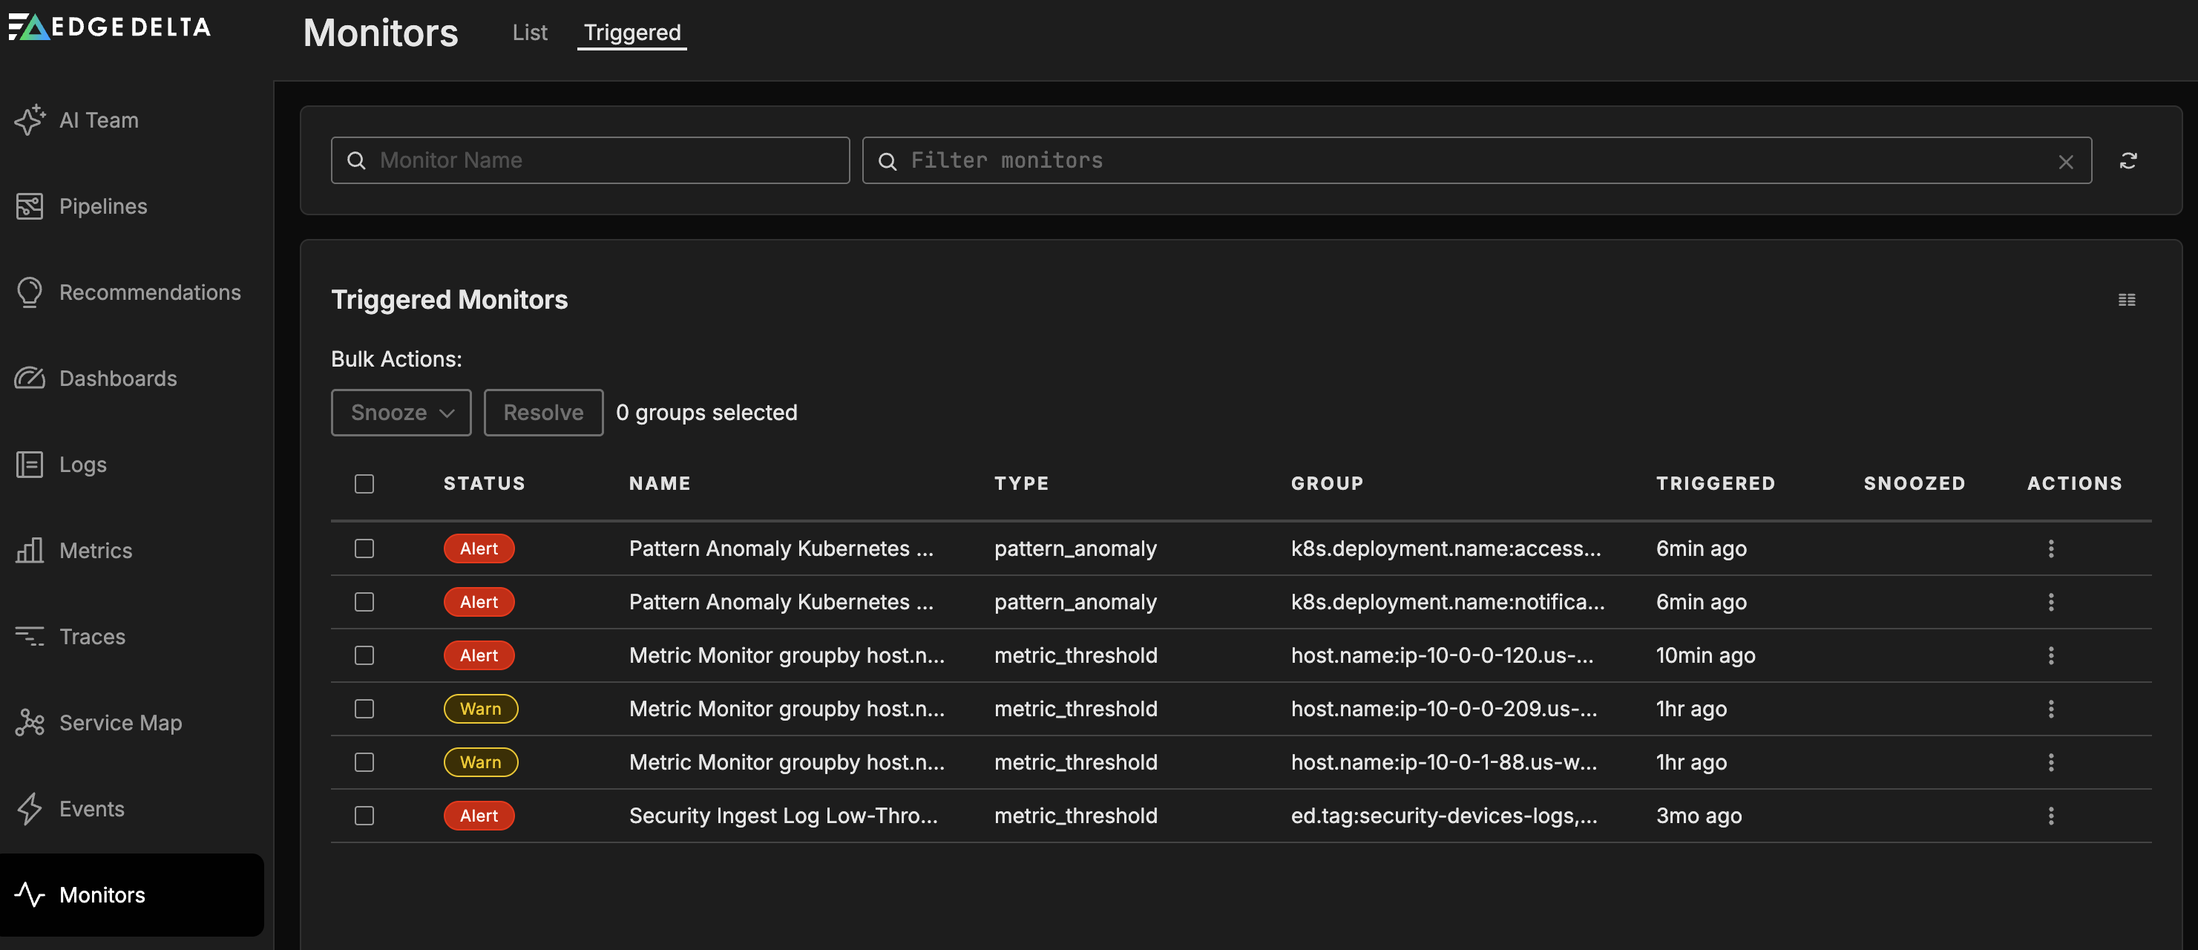Viewport: 2198px width, 950px height.
Task: Select the Triggered tab
Action: coord(631,33)
